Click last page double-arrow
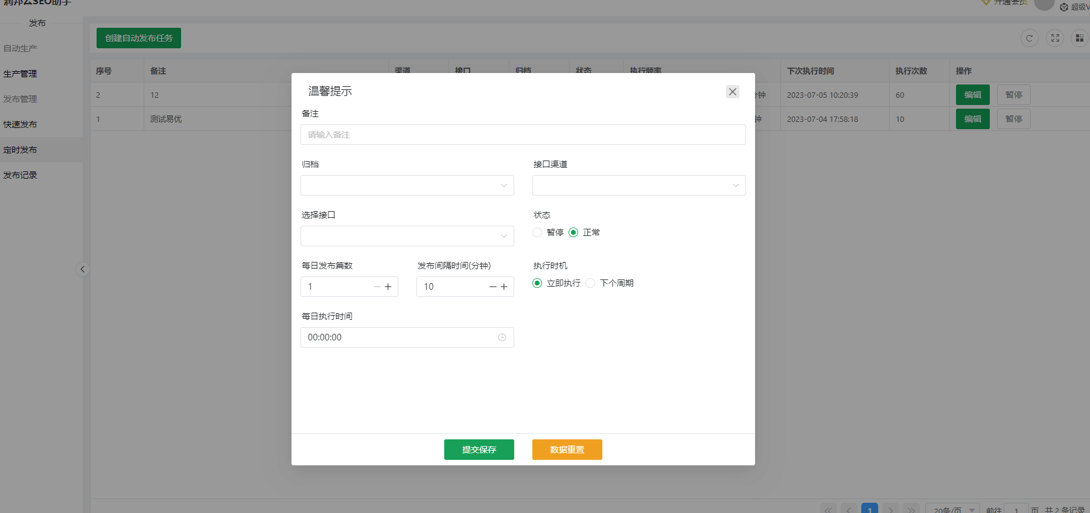1090x513 pixels. pos(911,509)
